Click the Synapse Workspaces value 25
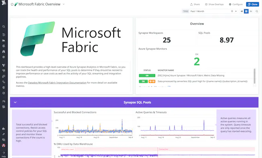 click(167, 40)
